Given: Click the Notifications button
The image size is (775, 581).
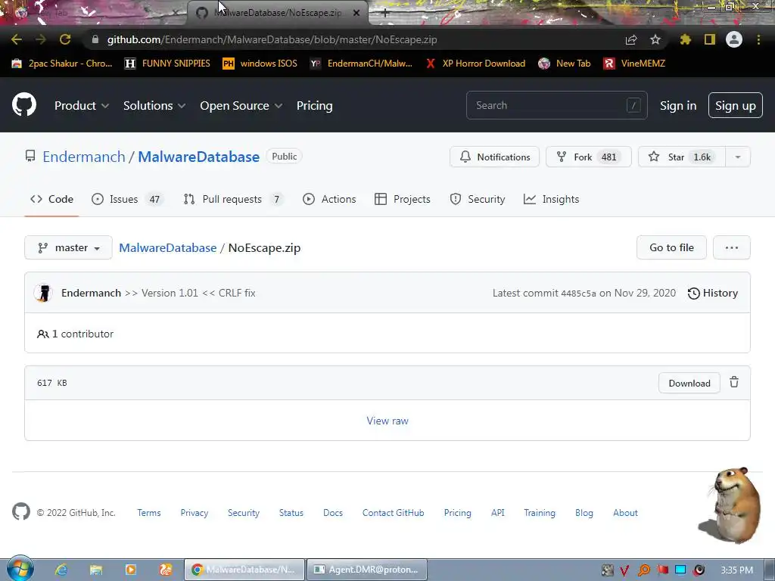Looking at the screenshot, I should (494, 157).
